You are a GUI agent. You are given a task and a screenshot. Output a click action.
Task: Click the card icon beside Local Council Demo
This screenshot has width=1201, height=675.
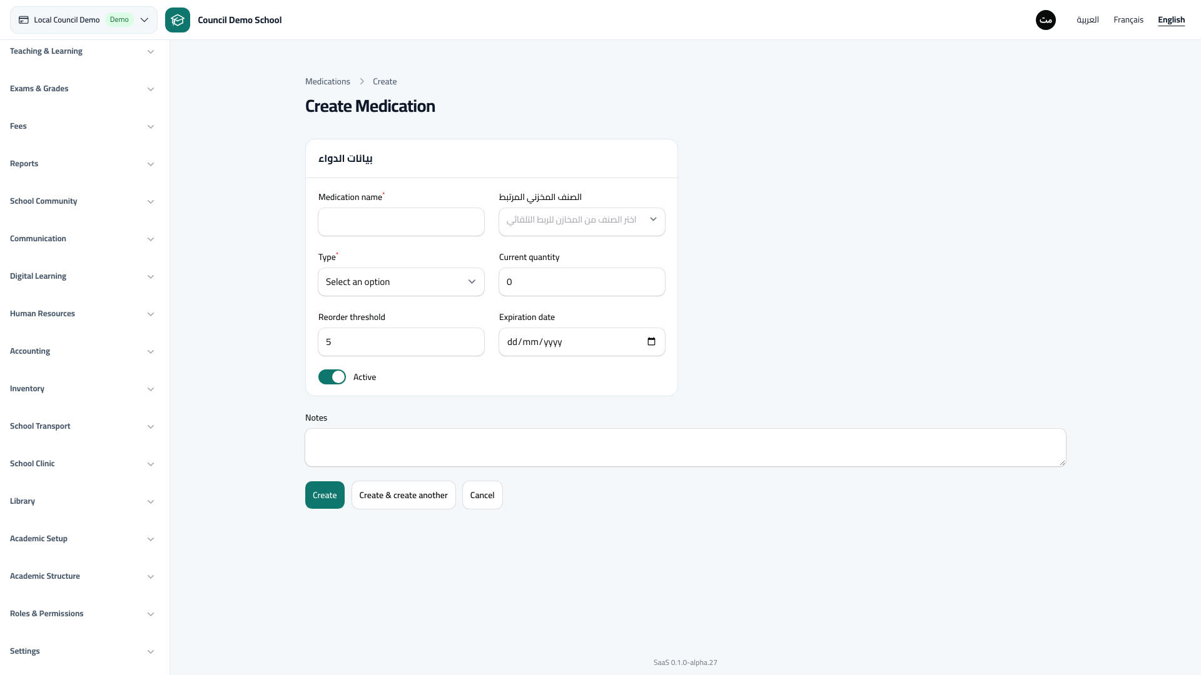[24, 20]
